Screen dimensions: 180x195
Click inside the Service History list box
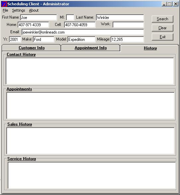coord(92,175)
